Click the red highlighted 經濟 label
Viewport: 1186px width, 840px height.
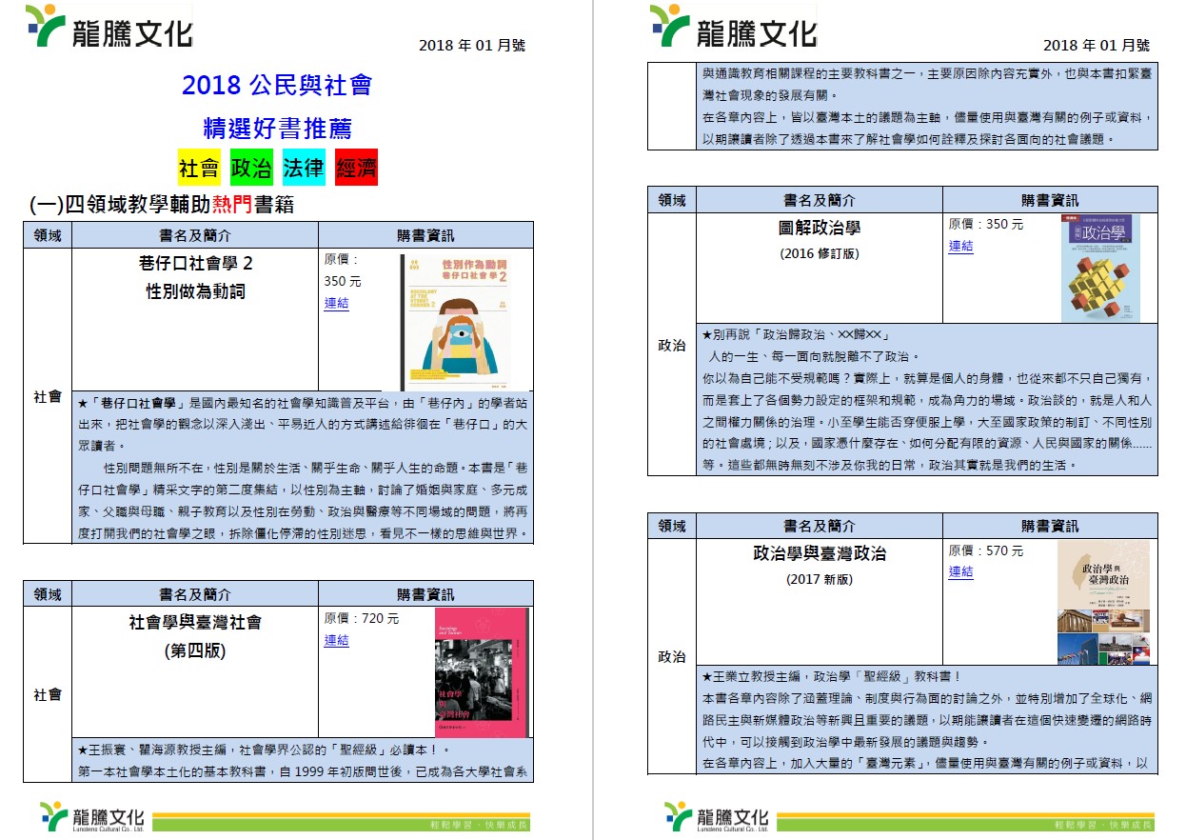click(x=356, y=168)
